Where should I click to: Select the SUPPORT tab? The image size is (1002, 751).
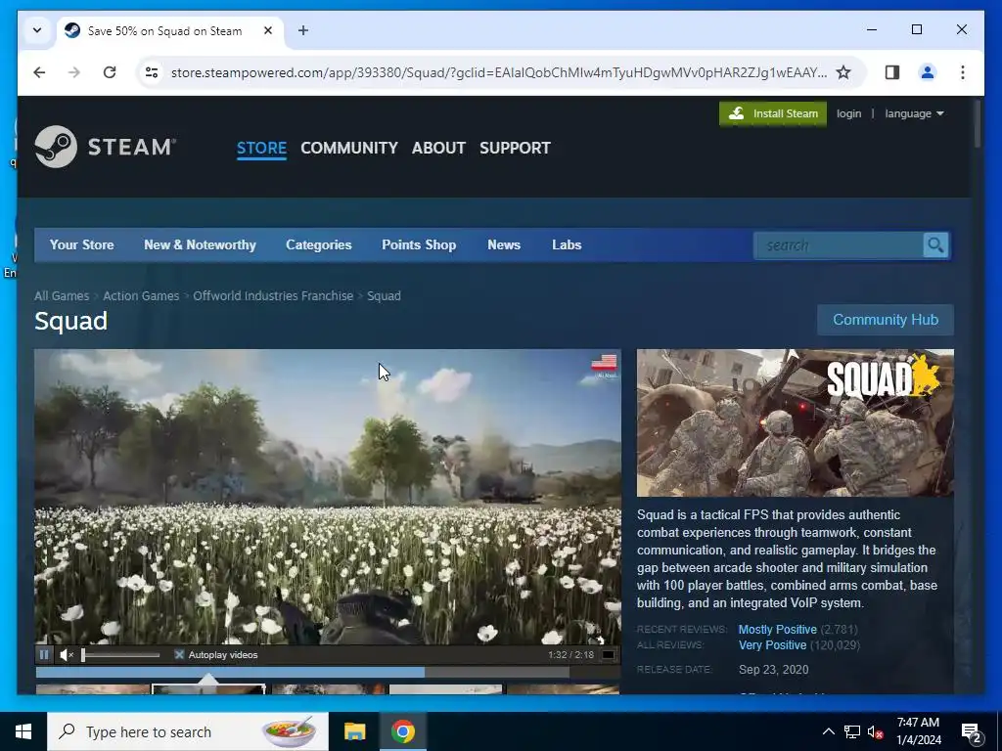[x=515, y=149]
